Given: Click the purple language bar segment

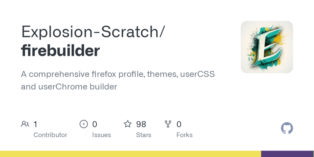Looking at the screenshot, I should click(287, 154).
